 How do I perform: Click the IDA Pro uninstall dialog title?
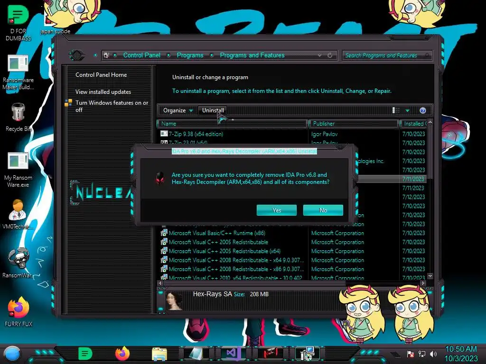point(244,151)
